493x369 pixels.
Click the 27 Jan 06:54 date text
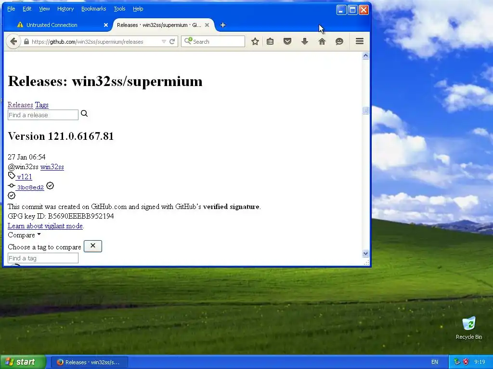[26, 157]
